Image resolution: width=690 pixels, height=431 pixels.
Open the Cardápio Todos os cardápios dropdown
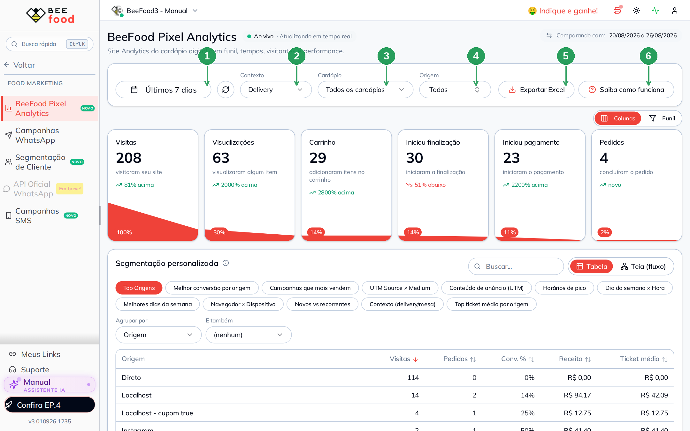click(365, 90)
